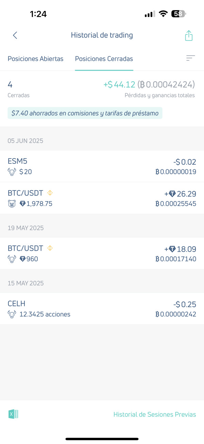
Task: Tap the back arrow icon
Action: click(x=15, y=35)
